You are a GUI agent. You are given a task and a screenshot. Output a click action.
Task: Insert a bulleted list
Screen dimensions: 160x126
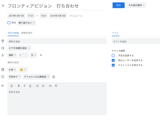43,86
